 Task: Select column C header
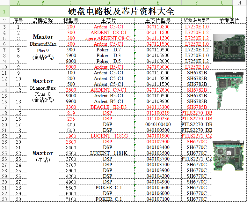(x=71, y=3)
